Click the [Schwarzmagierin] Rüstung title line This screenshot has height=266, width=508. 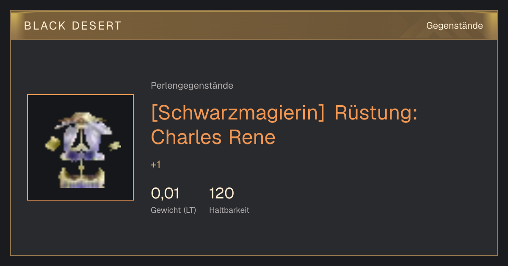(284, 113)
